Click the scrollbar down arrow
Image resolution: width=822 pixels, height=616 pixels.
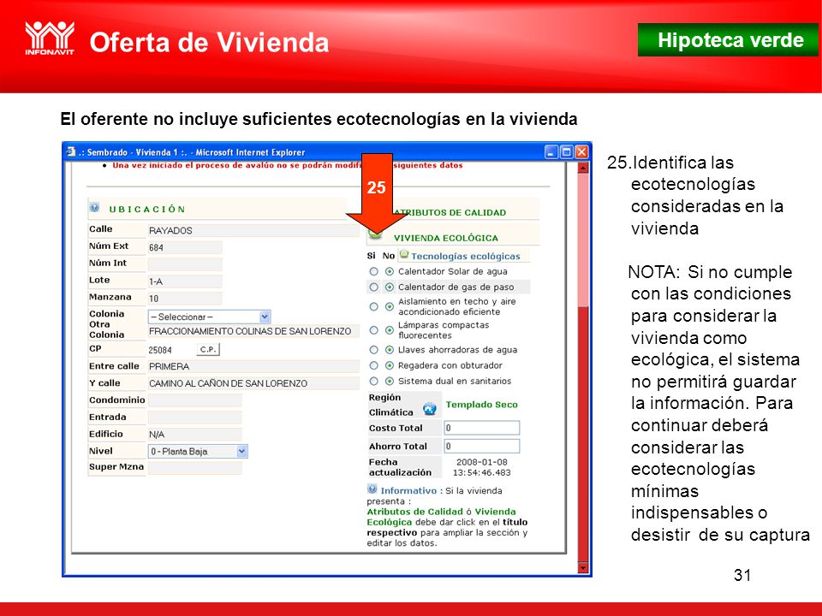(x=583, y=568)
